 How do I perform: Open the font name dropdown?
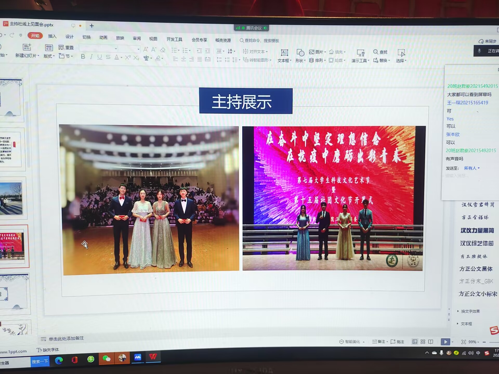coord(116,49)
